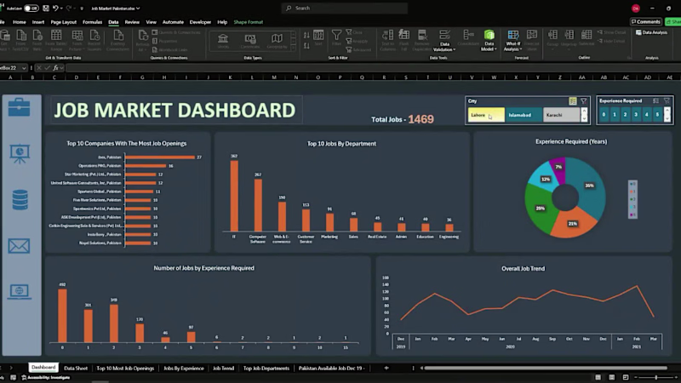The height and width of the screenshot is (383, 681).
Task: Adjust the zoom slider in status bar
Action: click(x=655, y=377)
